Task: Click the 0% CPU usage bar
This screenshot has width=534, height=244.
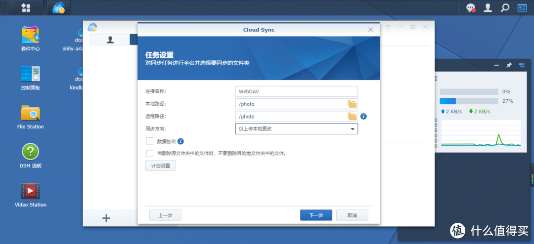Action: tap(469, 91)
